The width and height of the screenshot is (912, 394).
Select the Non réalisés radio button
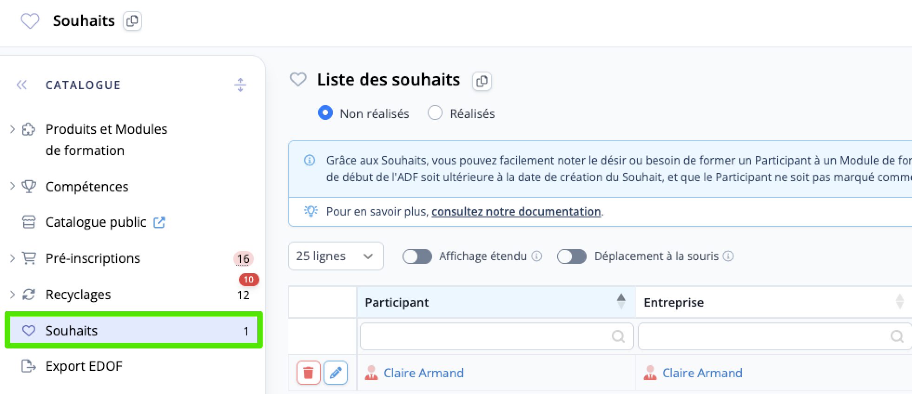(x=325, y=113)
